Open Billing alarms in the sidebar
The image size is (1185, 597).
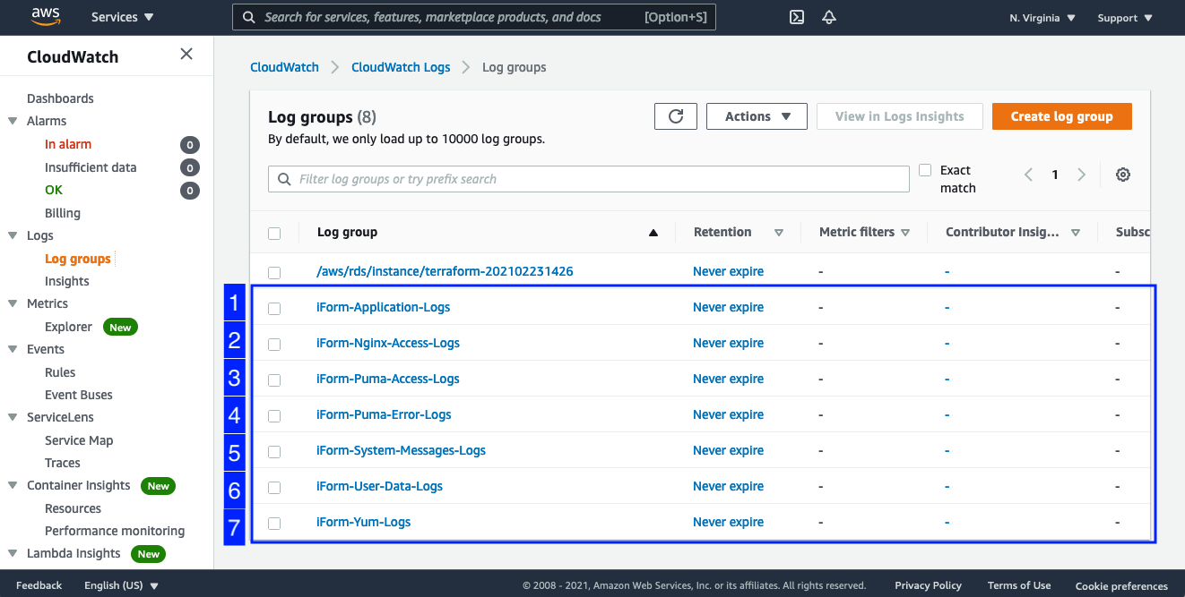click(x=63, y=213)
